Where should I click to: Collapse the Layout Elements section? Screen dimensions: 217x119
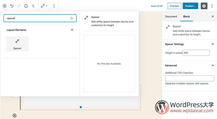(x=72, y=30)
